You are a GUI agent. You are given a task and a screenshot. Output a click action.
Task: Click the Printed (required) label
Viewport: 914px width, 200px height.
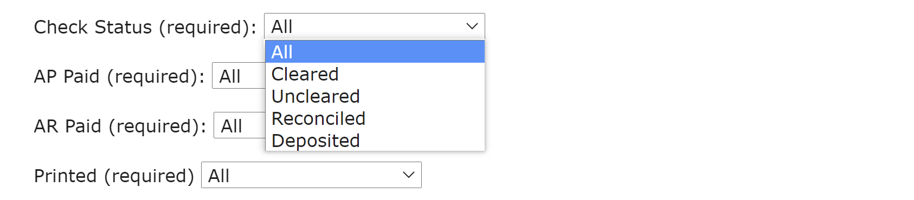(114, 176)
